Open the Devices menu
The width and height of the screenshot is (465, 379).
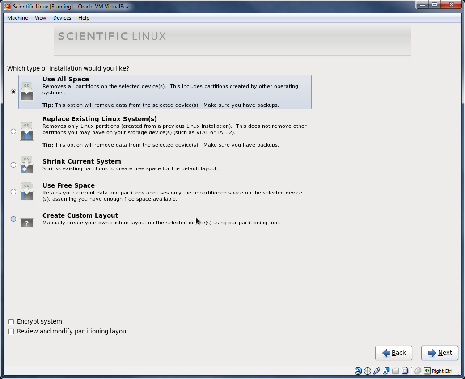click(62, 18)
